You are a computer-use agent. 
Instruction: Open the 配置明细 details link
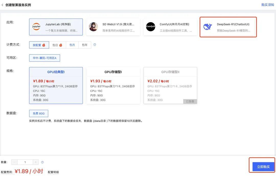pos(53,172)
